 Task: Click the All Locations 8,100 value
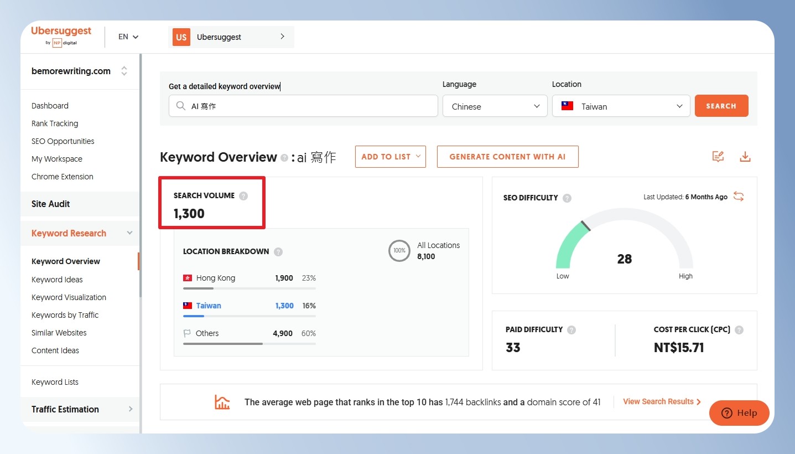[426, 257]
